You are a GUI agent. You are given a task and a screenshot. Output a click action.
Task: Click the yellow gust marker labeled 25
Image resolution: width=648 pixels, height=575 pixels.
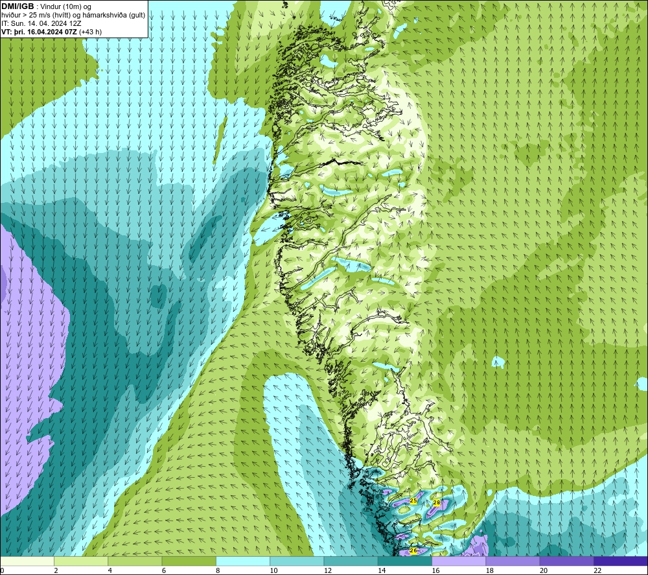[x=413, y=500]
